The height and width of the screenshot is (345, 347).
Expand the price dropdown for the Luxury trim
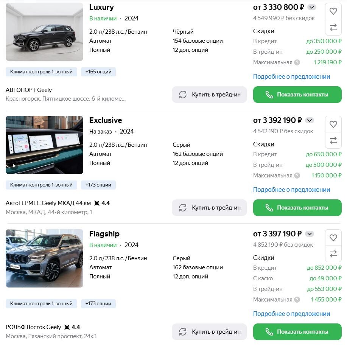click(311, 7)
